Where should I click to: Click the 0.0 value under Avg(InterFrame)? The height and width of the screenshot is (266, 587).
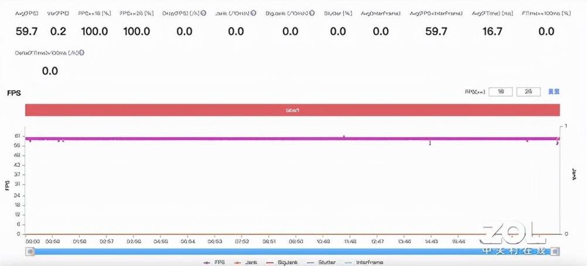381,31
